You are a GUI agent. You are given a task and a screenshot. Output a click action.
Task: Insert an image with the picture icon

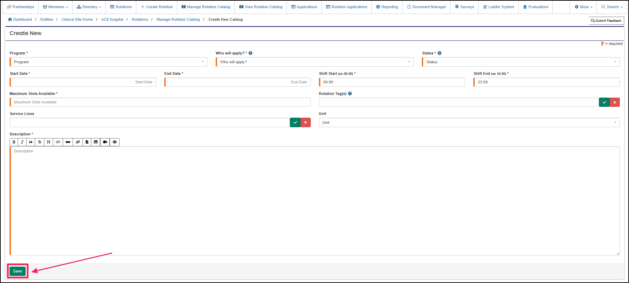click(x=96, y=142)
